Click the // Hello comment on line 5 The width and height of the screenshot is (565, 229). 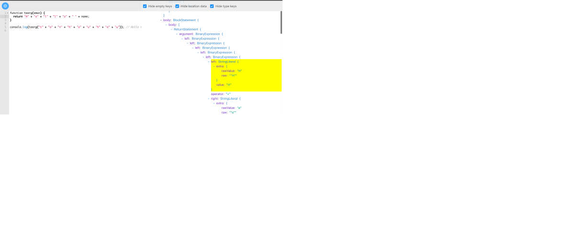[134, 27]
